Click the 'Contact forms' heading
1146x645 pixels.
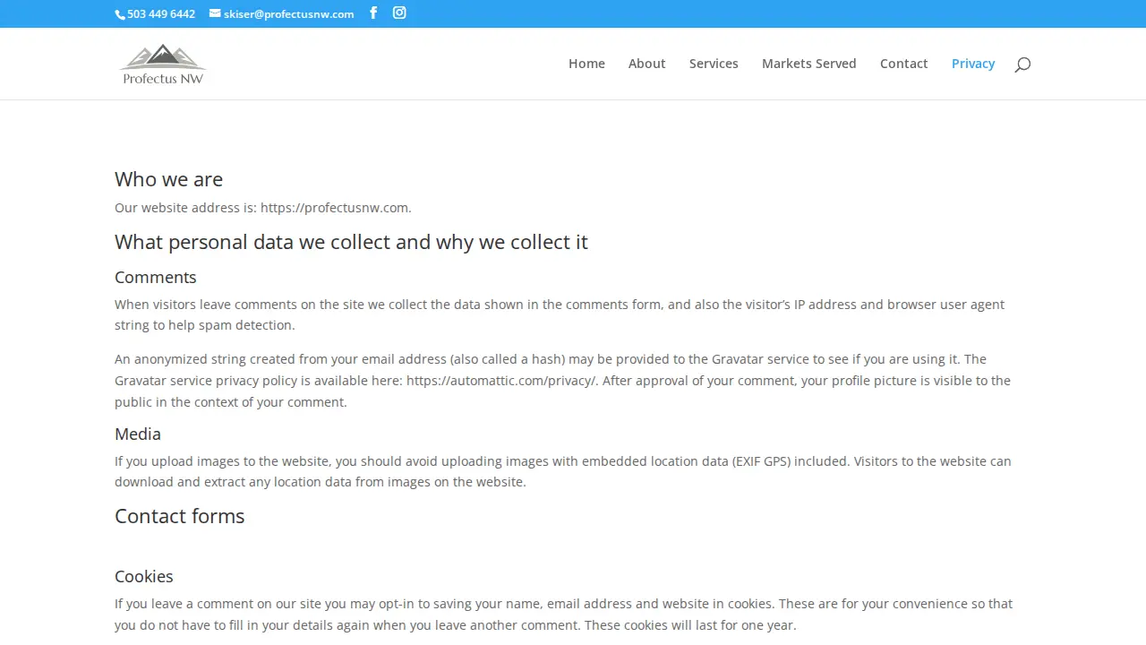coord(179,516)
